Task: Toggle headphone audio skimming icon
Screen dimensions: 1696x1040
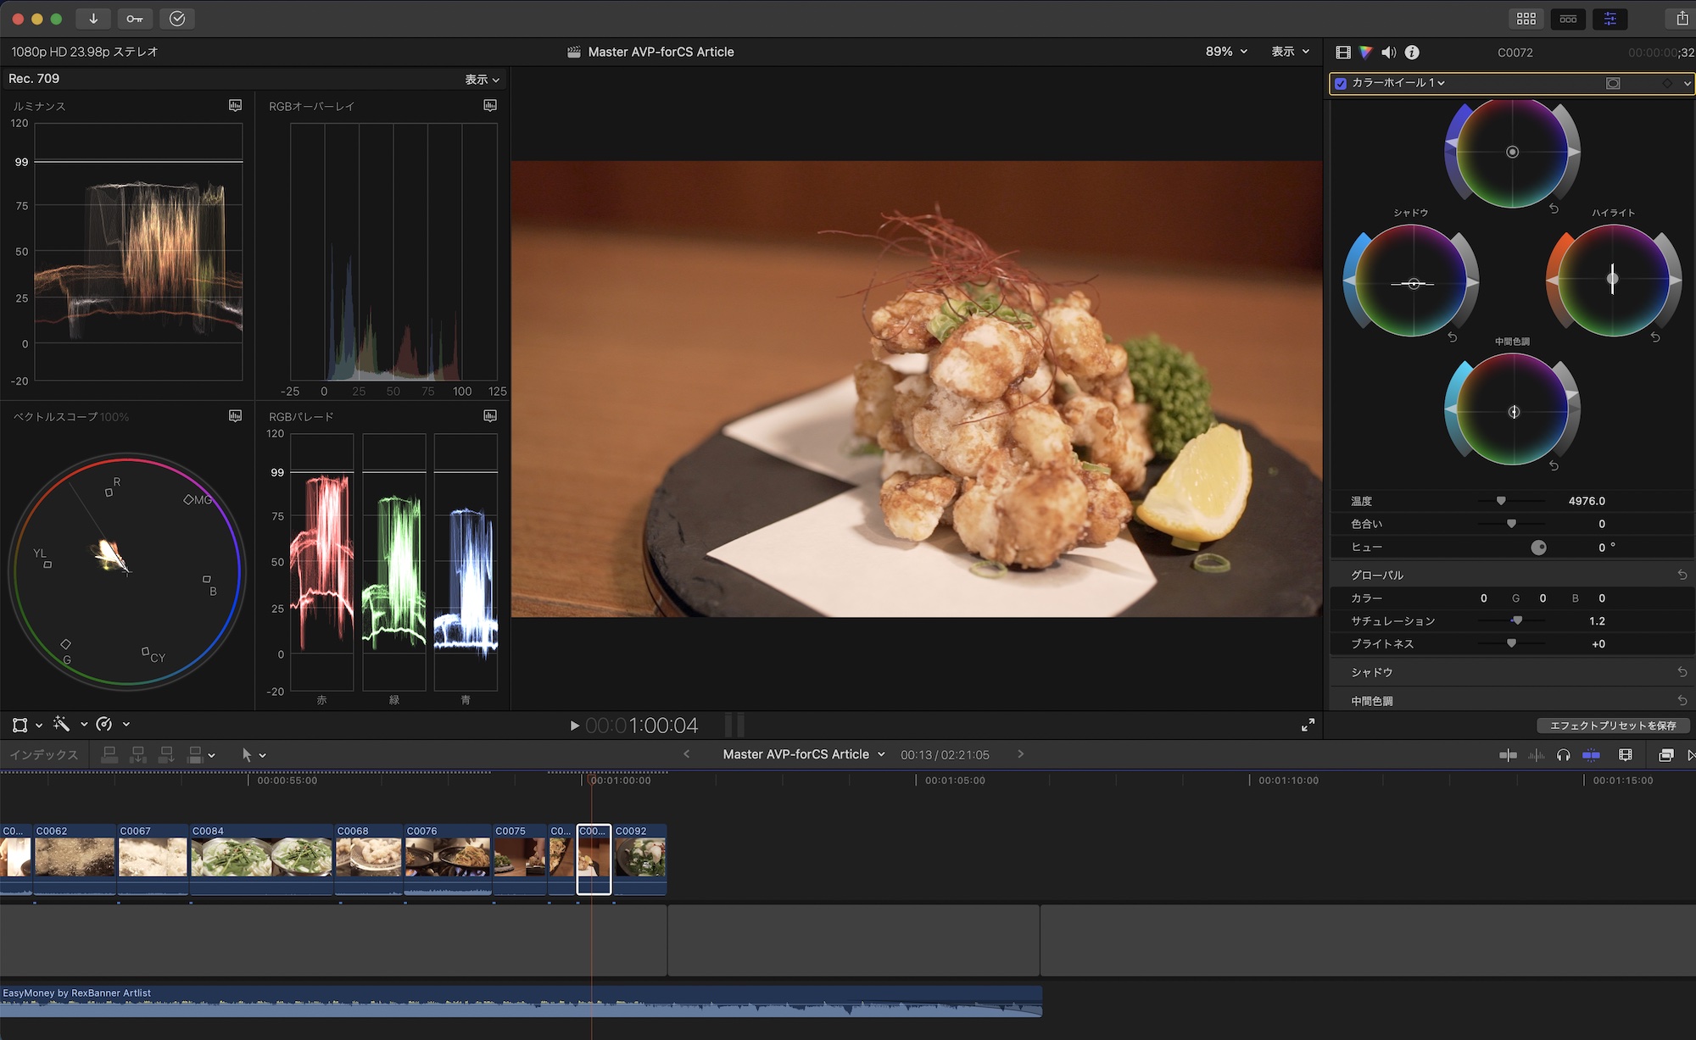Action: coord(1563,755)
